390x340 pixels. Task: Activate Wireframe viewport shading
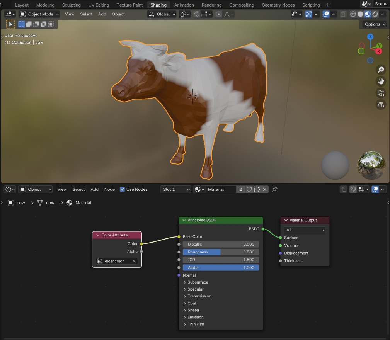352,14
